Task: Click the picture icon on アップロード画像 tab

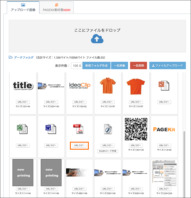Action: point(23,5)
